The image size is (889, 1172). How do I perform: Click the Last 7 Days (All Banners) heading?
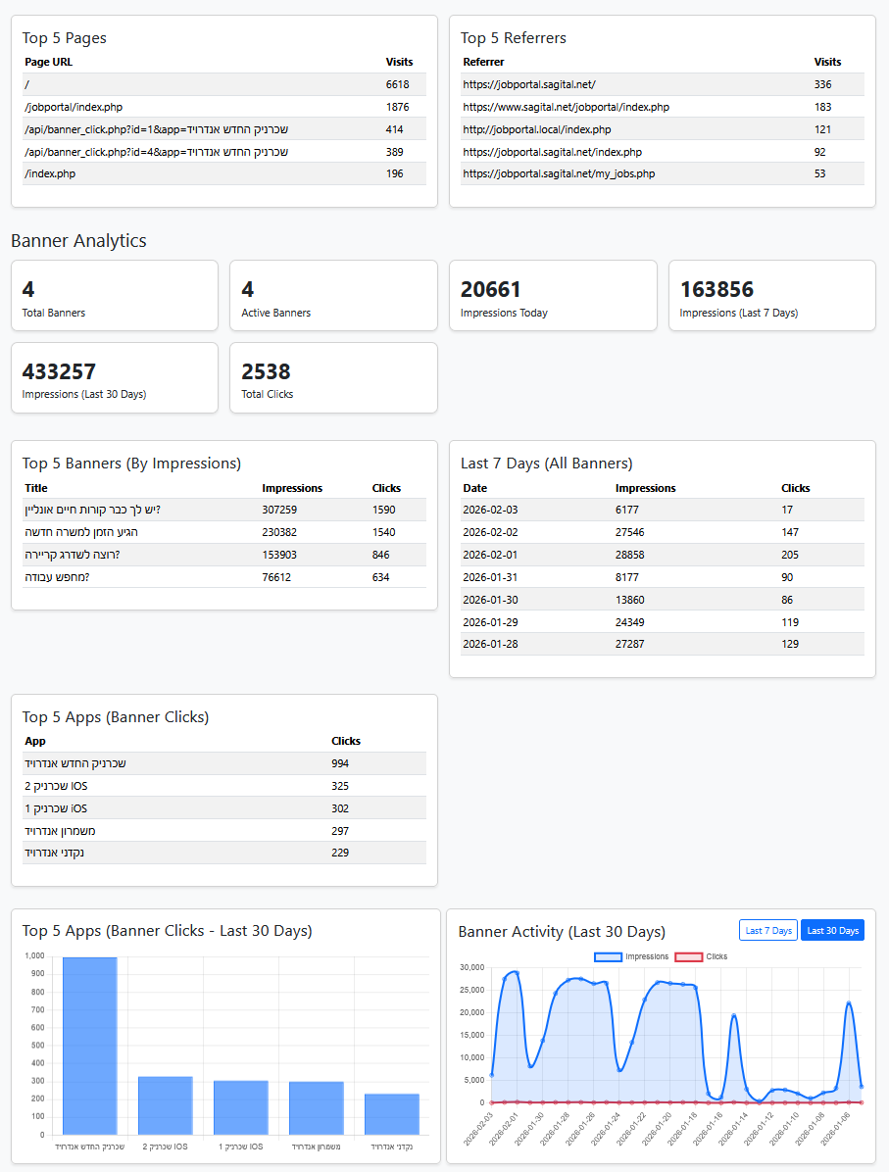tap(547, 464)
